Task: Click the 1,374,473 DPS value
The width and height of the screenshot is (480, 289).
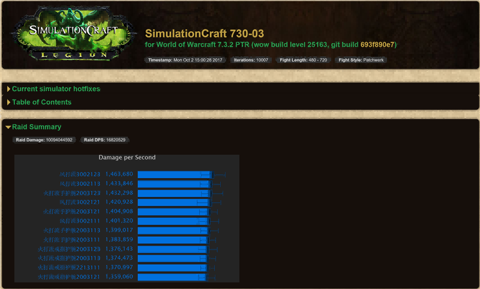Action: click(119, 258)
